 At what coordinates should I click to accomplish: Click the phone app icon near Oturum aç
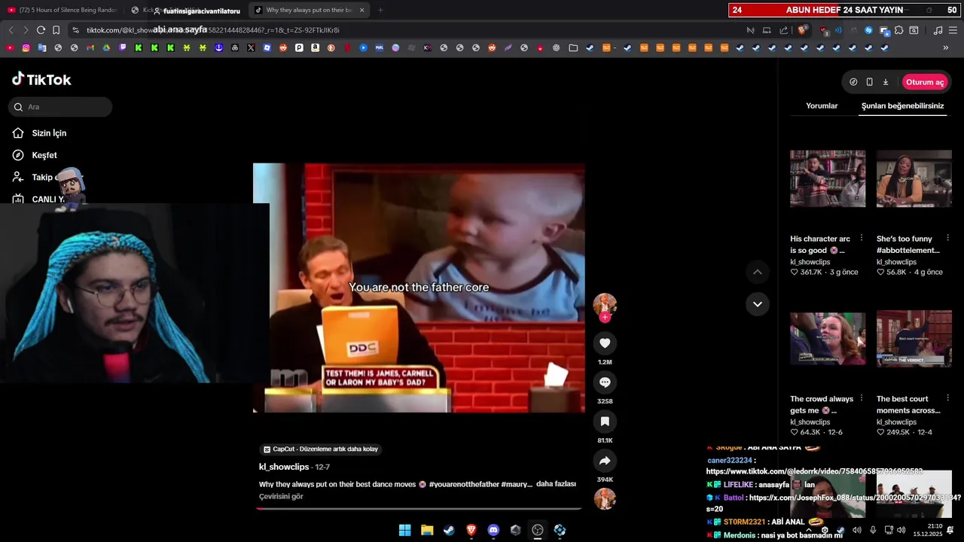[x=869, y=82]
